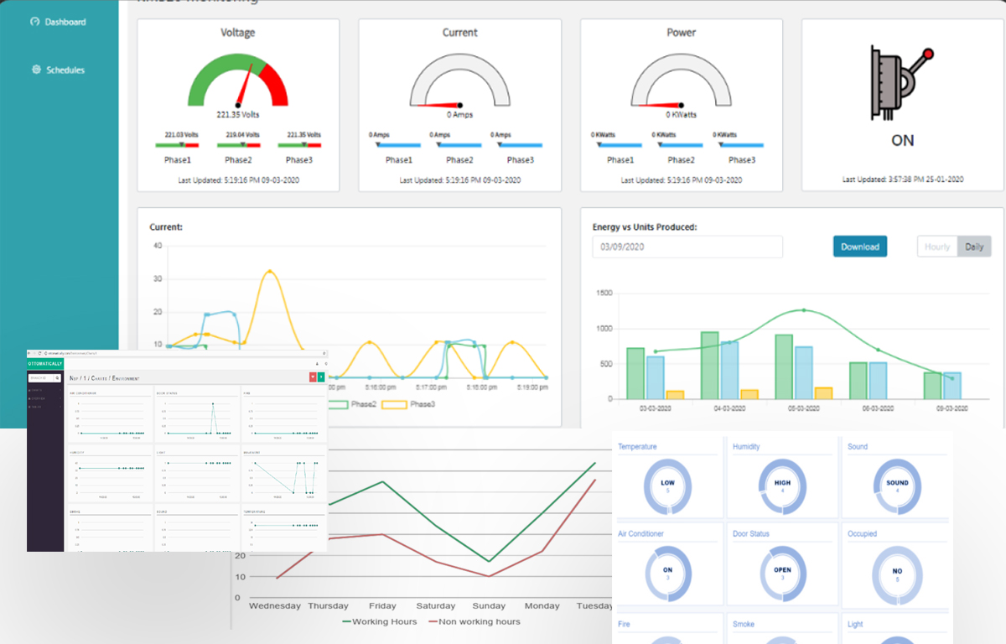
Task: Click the address bar in Ottomatically window
Action: (184, 353)
